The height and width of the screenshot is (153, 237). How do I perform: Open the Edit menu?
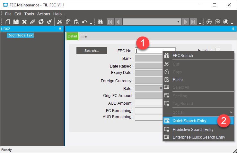pyautogui.click(x=18, y=14)
